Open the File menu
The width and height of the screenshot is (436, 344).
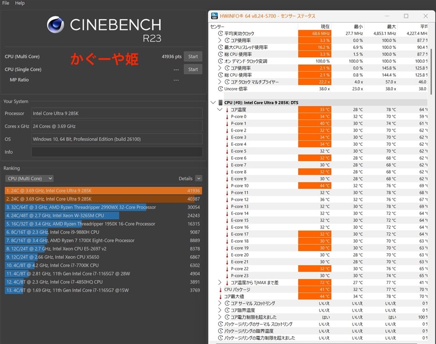(x=5, y=3)
